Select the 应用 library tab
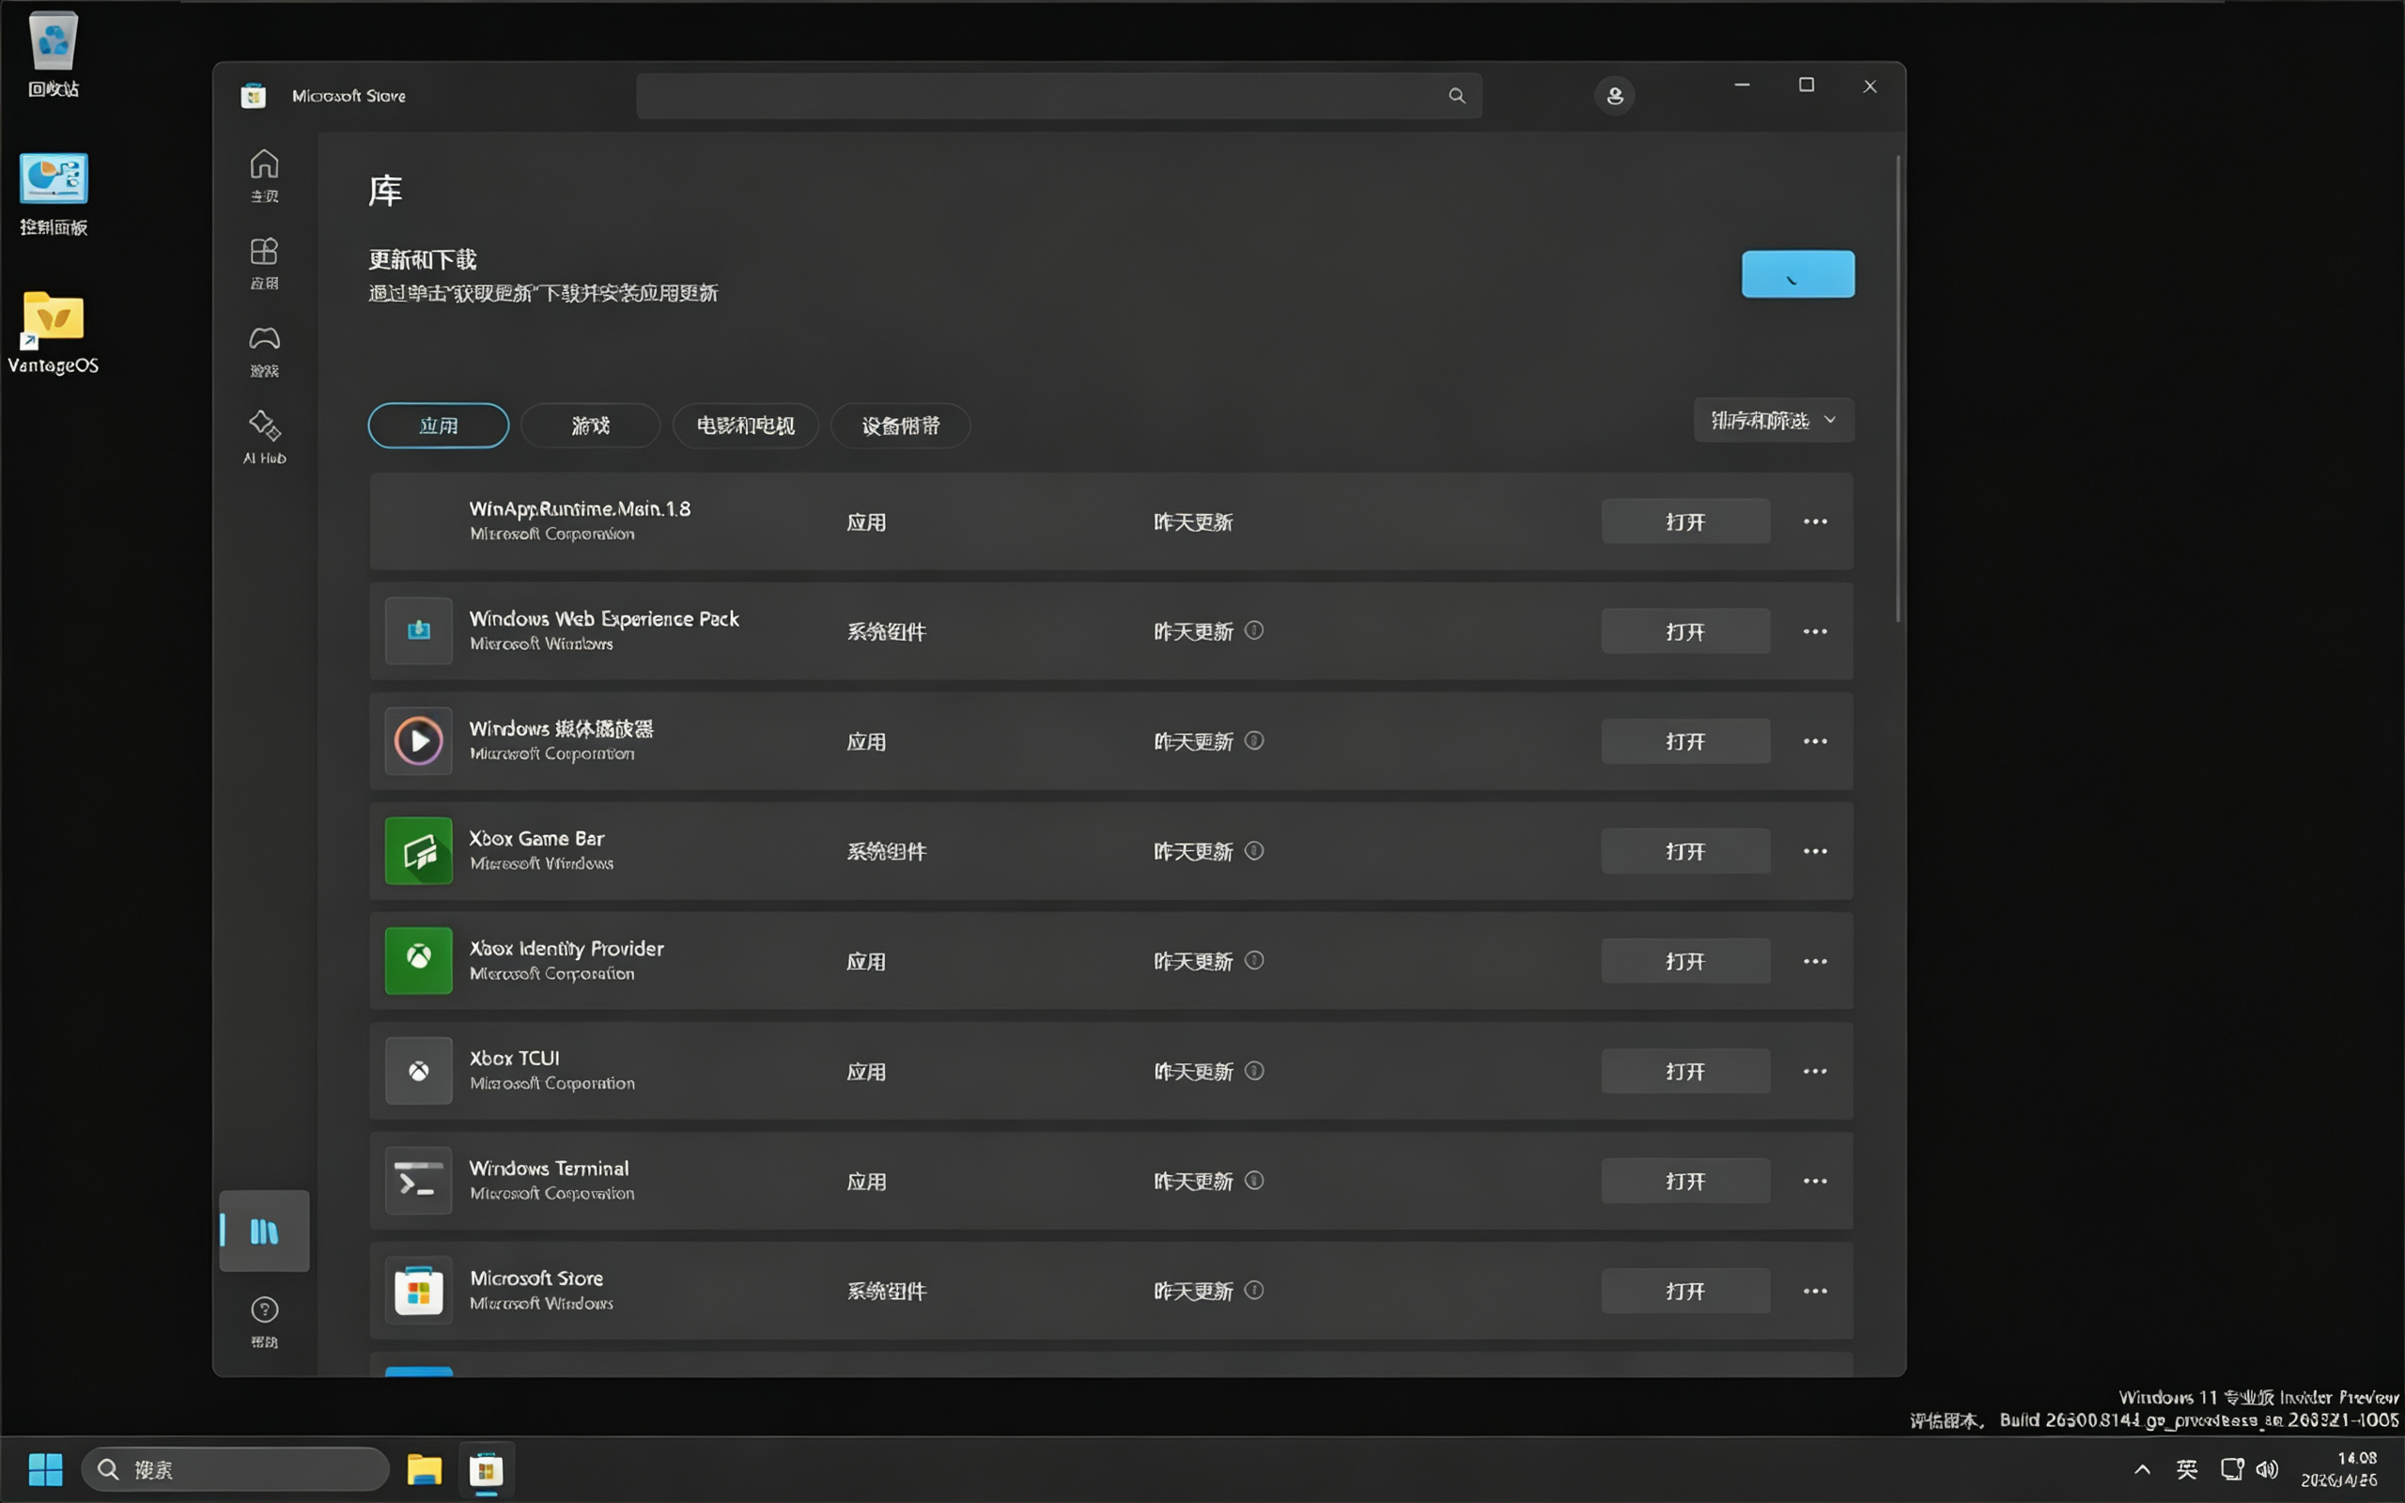 439,426
